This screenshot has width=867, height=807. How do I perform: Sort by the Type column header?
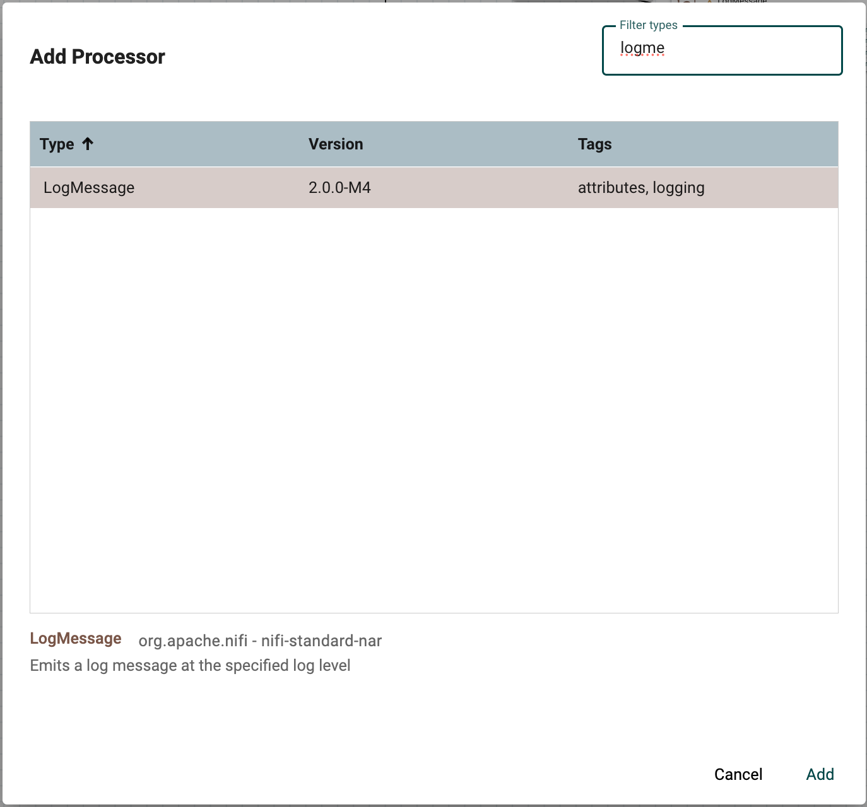57,144
